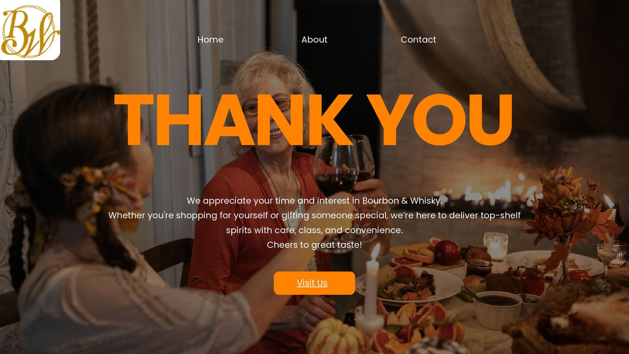Click the small striped pumpkin
The width and height of the screenshot is (629, 354).
point(335,338)
